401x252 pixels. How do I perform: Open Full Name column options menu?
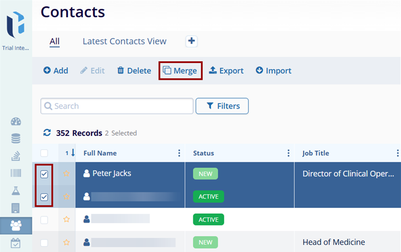point(179,153)
